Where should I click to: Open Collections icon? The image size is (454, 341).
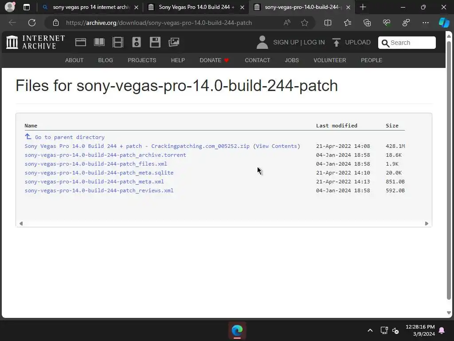tap(367, 23)
